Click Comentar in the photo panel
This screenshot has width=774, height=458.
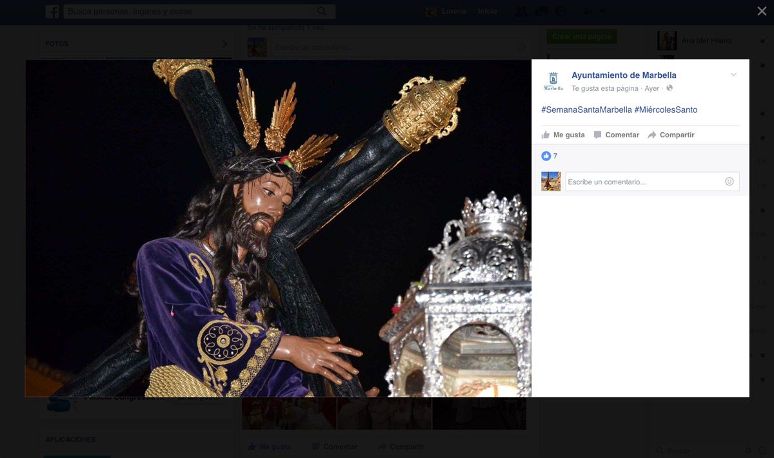point(617,135)
